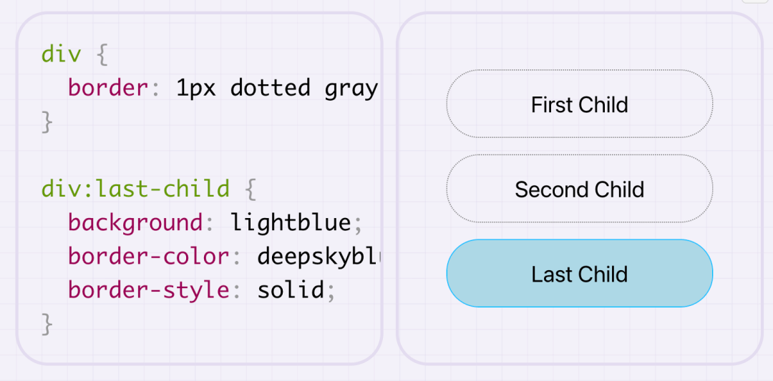Click the border-style property name
The height and width of the screenshot is (381, 773).
pyautogui.click(x=149, y=290)
